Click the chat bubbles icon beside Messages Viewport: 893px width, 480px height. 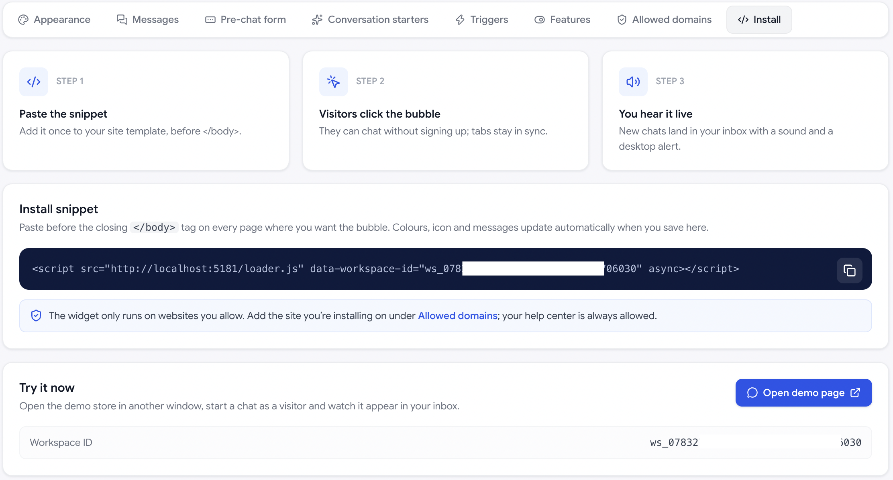[122, 20]
